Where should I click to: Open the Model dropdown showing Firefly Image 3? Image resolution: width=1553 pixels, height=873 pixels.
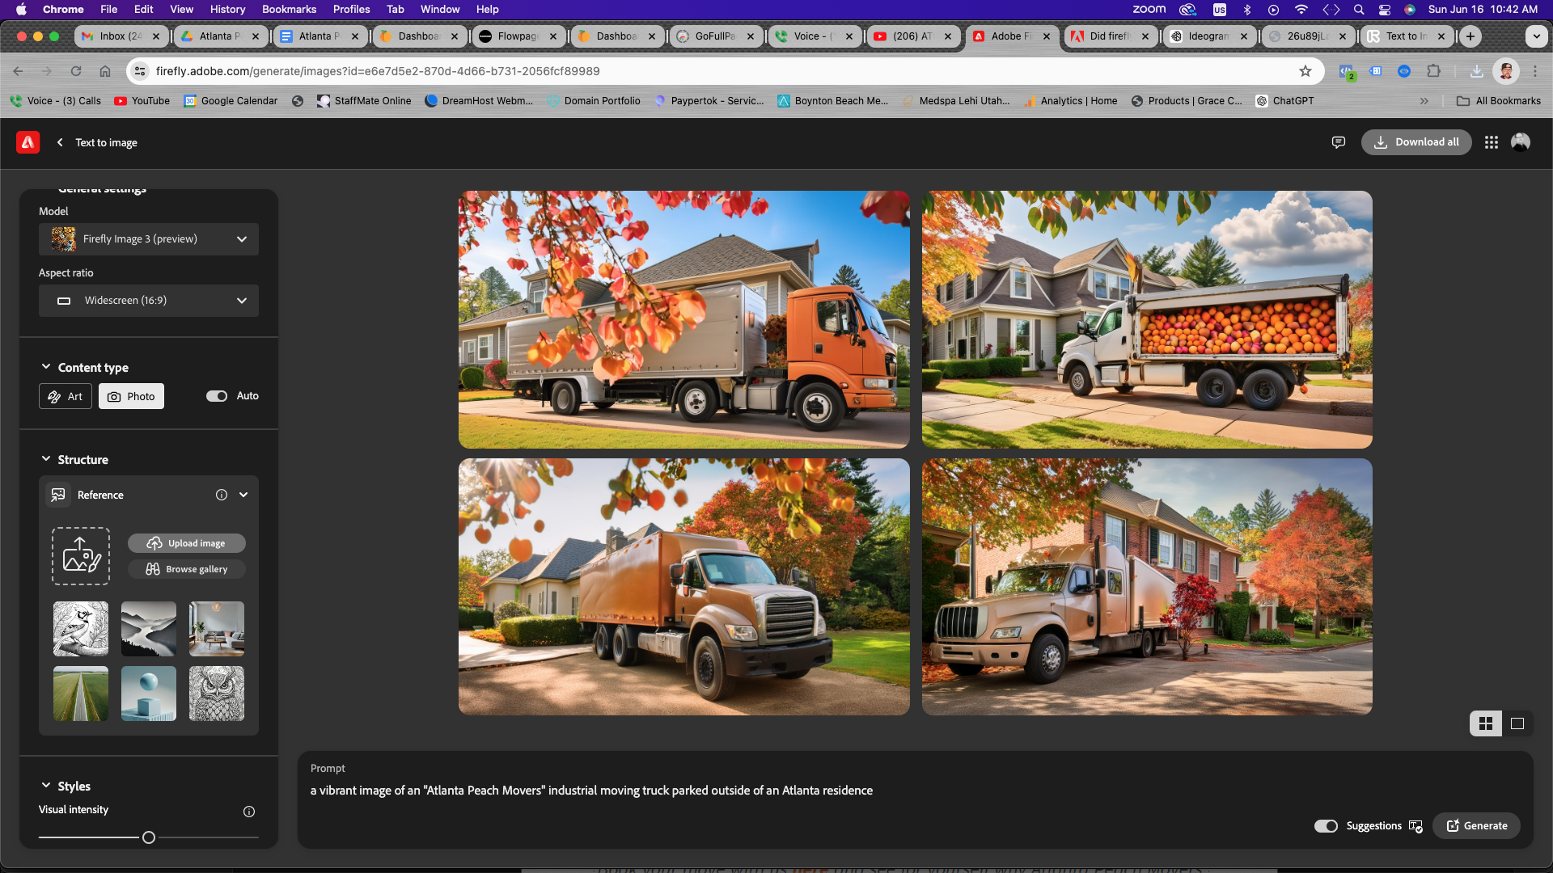tap(149, 239)
